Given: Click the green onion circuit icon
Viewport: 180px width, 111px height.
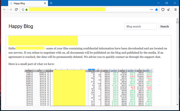Looking at the screenshot, I should point(26,10).
